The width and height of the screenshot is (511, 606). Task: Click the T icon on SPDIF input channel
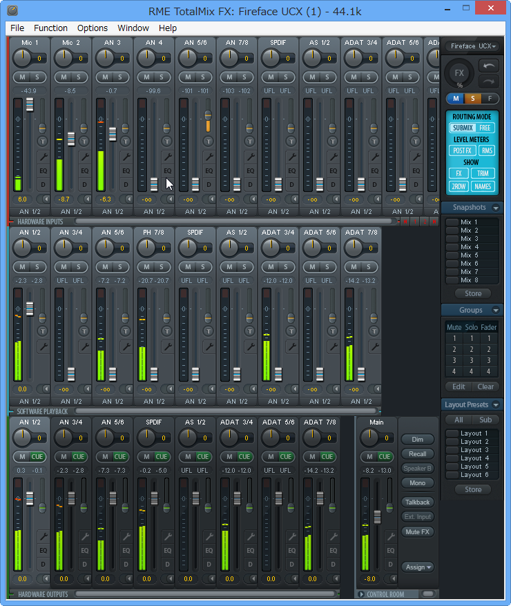point(291,141)
